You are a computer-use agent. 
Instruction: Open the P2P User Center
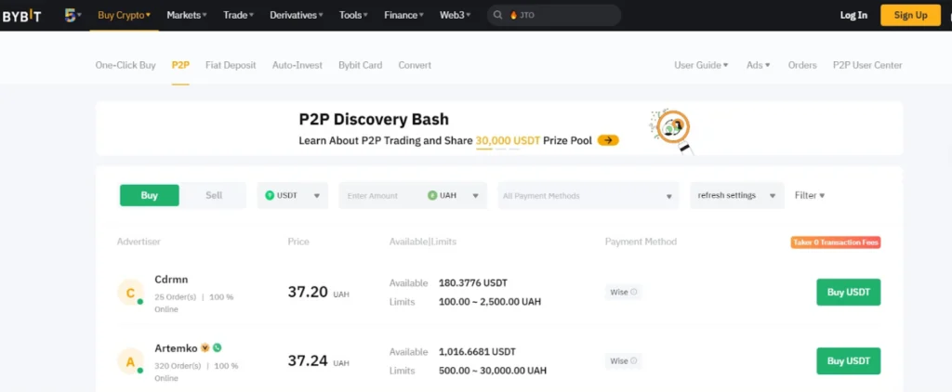[867, 65]
